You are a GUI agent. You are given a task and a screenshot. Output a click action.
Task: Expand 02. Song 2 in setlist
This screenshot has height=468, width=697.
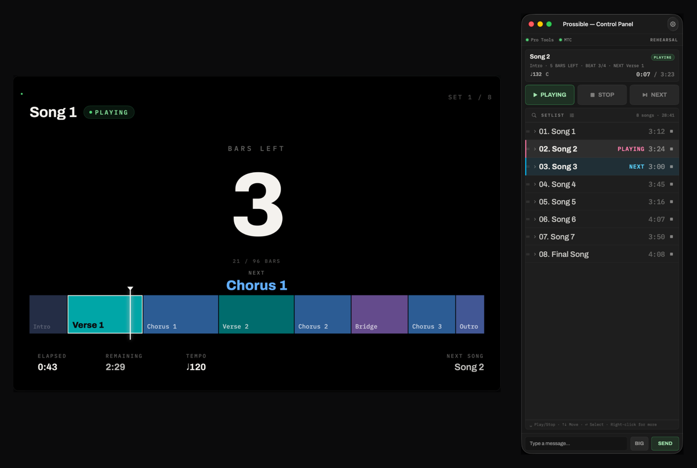535,149
